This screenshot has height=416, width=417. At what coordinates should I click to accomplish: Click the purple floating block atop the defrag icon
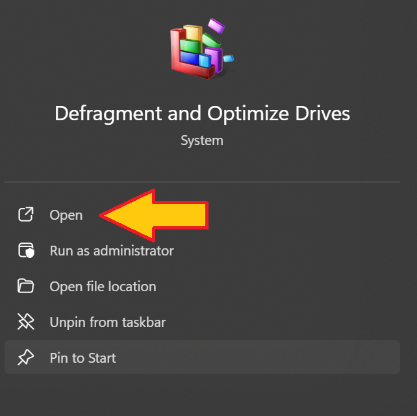click(x=216, y=27)
